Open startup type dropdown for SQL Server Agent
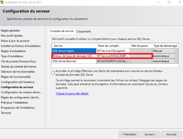Image resolution: width=183 pixels, height=139 pixels. tap(176, 51)
